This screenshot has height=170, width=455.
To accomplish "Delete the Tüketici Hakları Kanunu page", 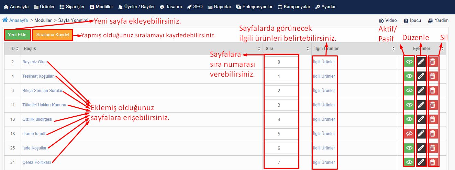I will tap(433, 105).
